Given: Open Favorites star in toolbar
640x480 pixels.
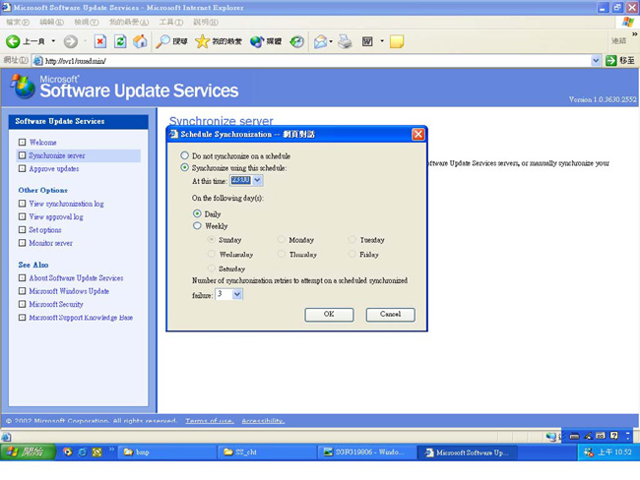Looking at the screenshot, I should [x=202, y=41].
